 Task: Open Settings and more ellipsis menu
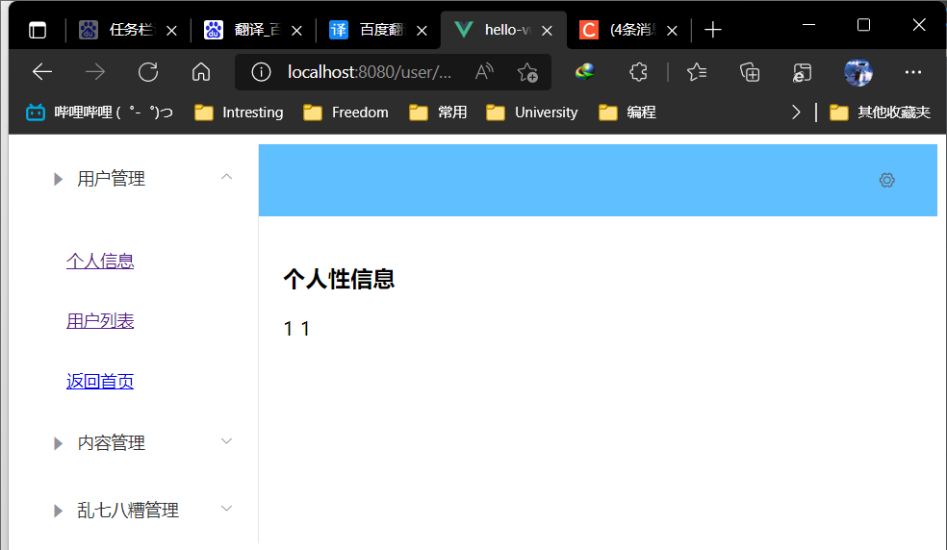(913, 72)
